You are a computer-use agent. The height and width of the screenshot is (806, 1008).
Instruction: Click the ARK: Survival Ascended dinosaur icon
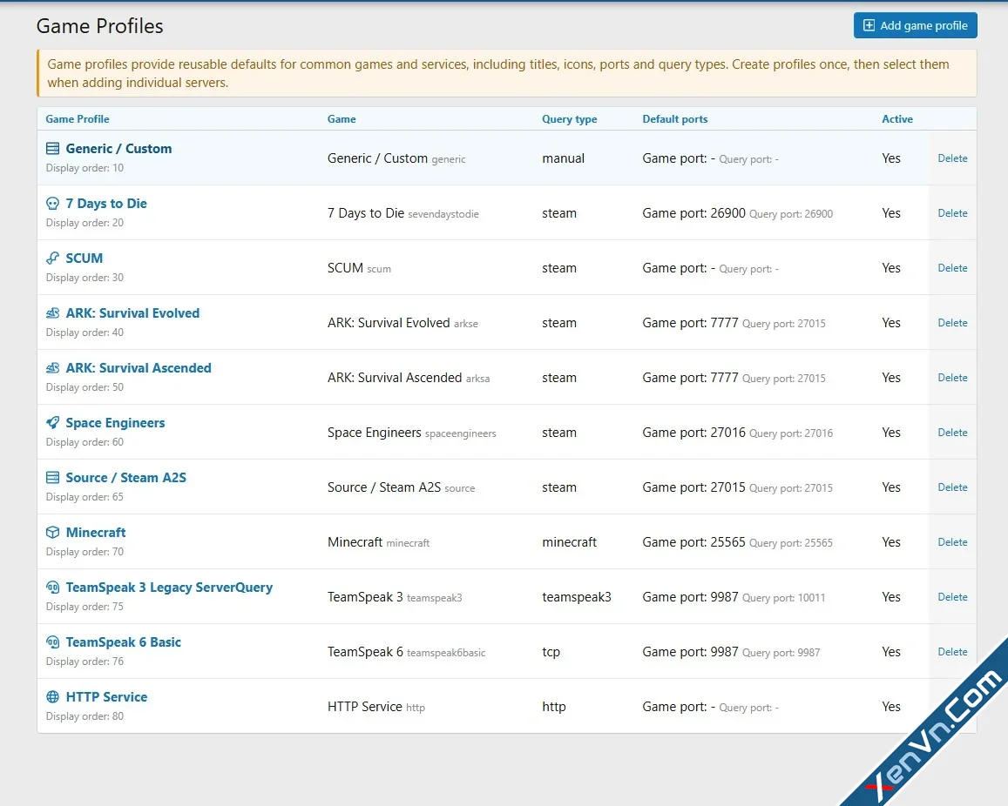tap(53, 368)
